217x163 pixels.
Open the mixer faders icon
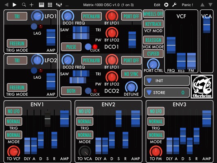pos(59,5)
